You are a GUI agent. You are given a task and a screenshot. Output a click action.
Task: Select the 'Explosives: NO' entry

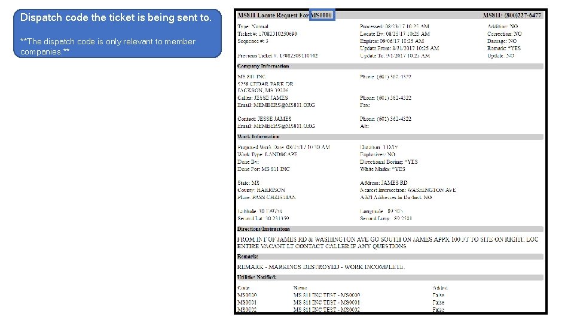(377, 154)
